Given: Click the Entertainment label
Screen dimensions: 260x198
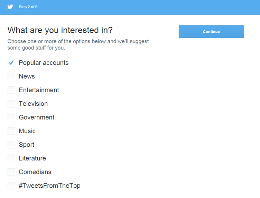Looking at the screenshot, I should click(39, 90).
